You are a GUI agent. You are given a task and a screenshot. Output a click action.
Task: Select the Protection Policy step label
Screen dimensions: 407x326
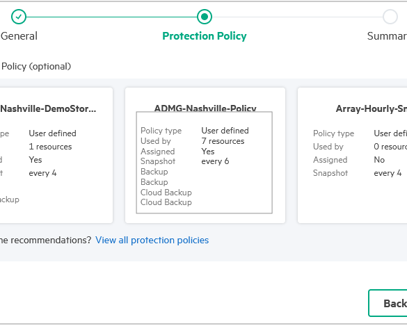tap(205, 35)
